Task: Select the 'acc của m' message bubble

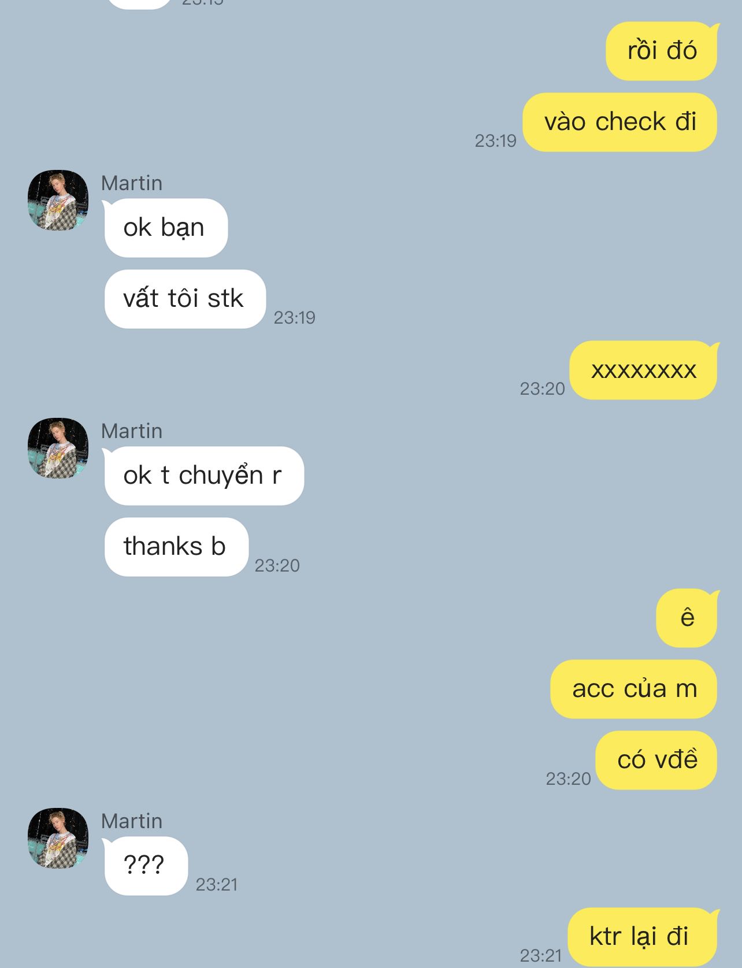Action: coord(634,689)
